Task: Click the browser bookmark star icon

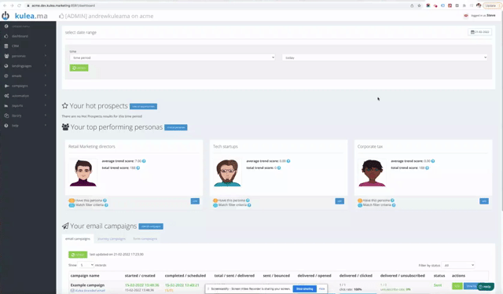Action: 419,6
